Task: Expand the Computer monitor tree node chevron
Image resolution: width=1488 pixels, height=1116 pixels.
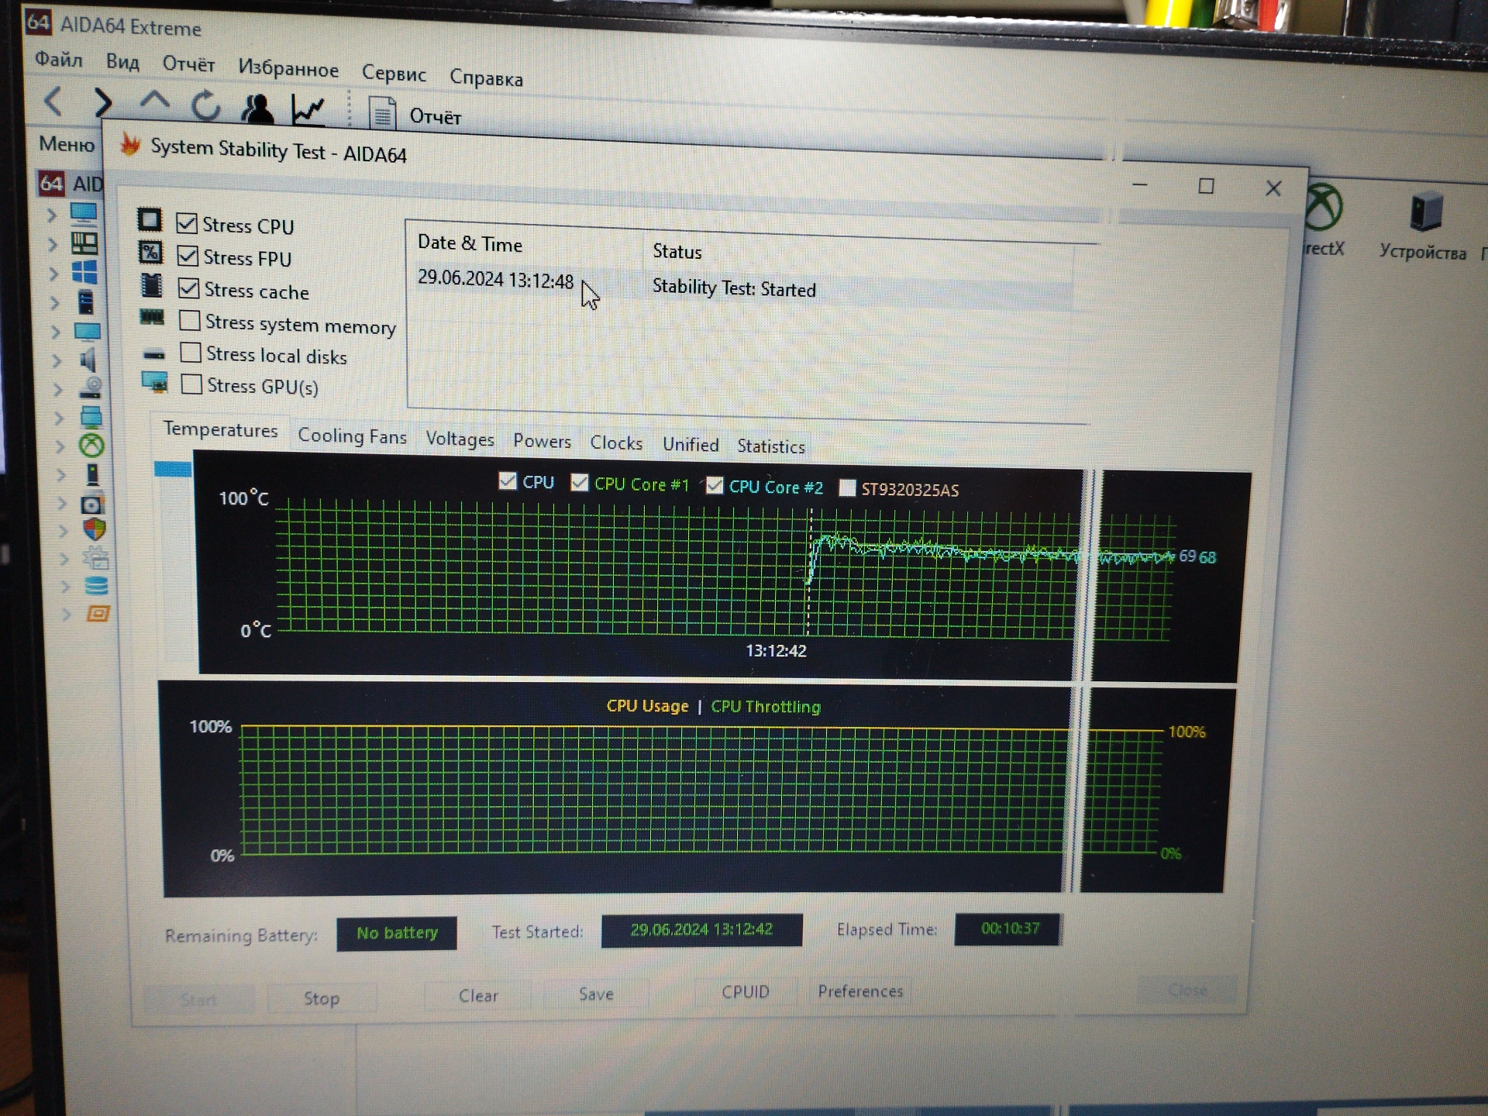Action: pyautogui.click(x=52, y=215)
